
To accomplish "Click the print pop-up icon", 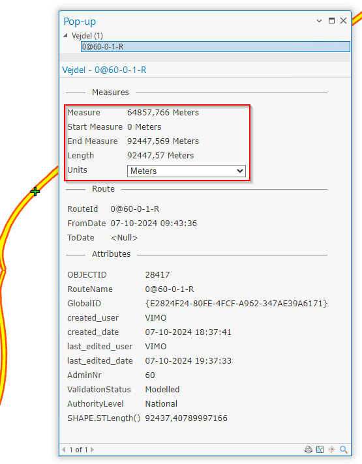I will [x=309, y=450].
